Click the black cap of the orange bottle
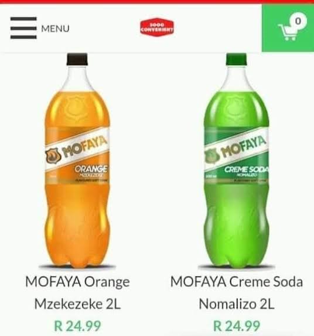Viewport: 314px width, 336px height. tap(77, 59)
